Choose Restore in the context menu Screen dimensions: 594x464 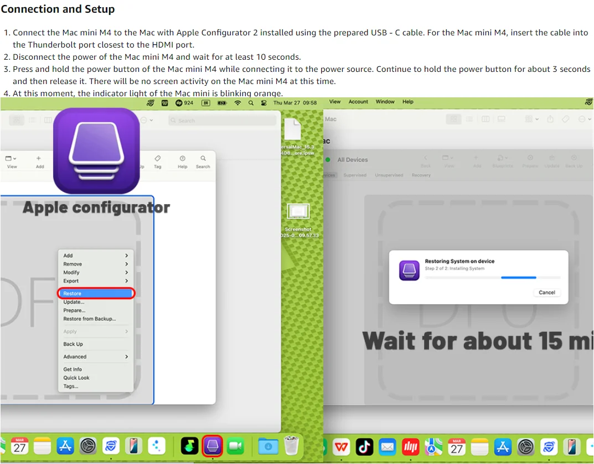[95, 293]
